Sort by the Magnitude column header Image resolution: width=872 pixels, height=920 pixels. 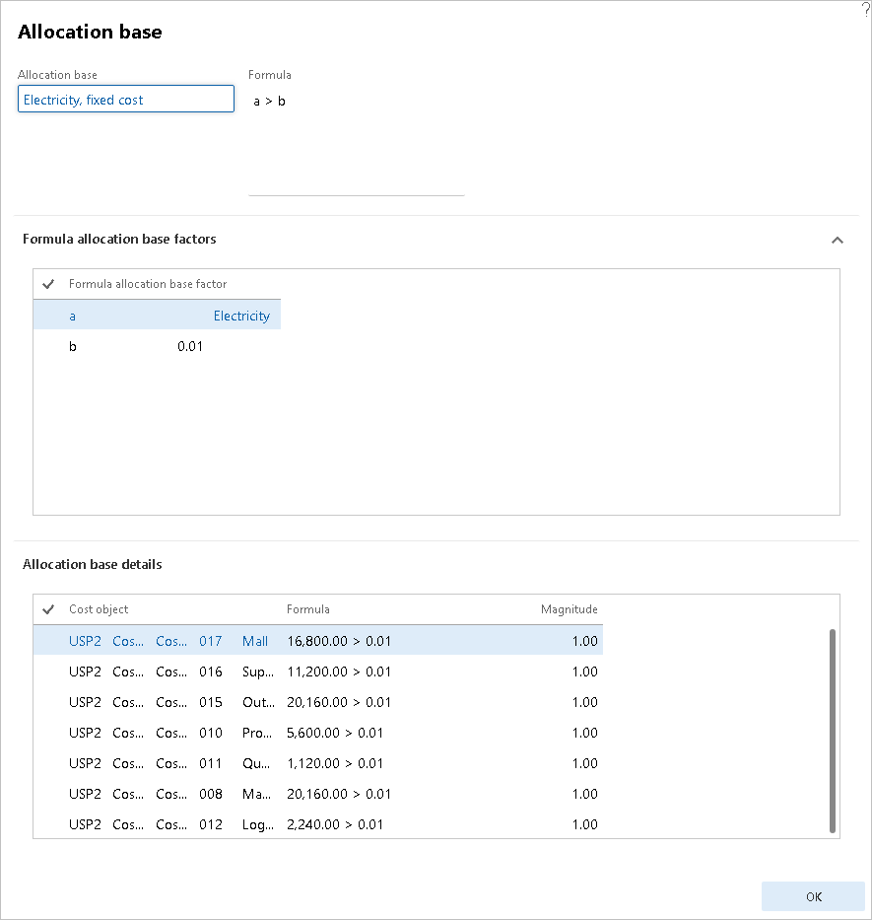[569, 609]
